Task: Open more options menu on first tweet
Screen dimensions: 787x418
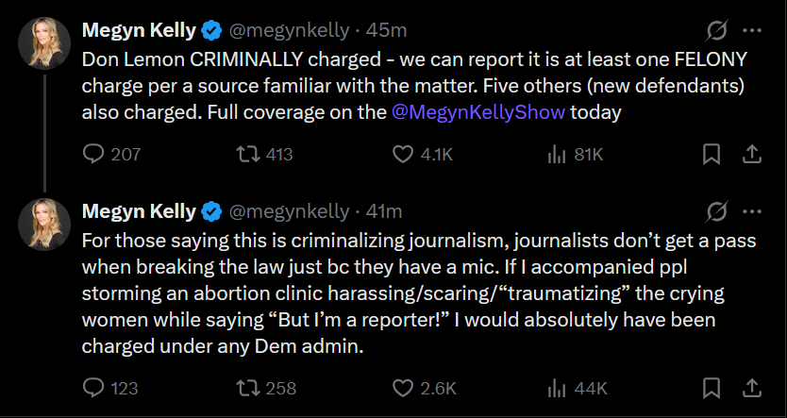Action: (752, 30)
